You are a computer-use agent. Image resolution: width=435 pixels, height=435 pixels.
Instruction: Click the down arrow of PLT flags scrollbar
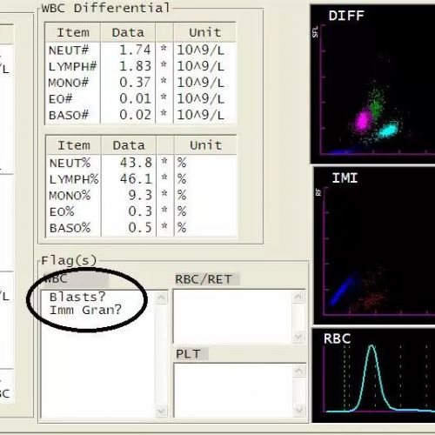tap(299, 410)
